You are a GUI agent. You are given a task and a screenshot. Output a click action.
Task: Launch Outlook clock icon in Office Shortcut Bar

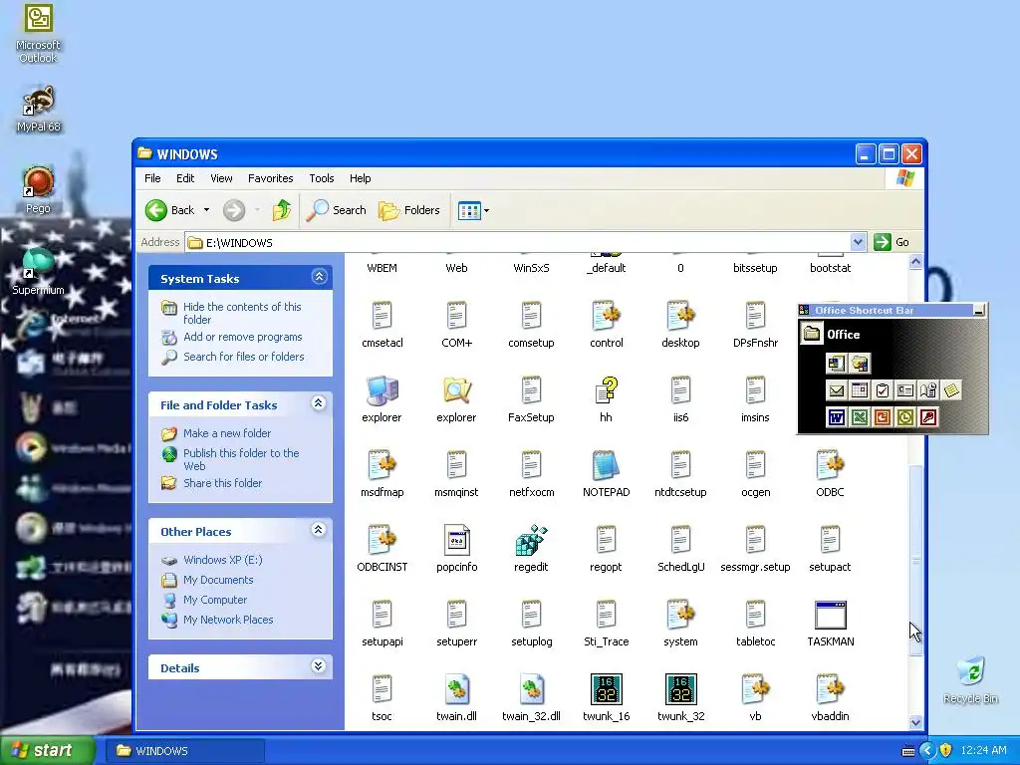point(904,417)
